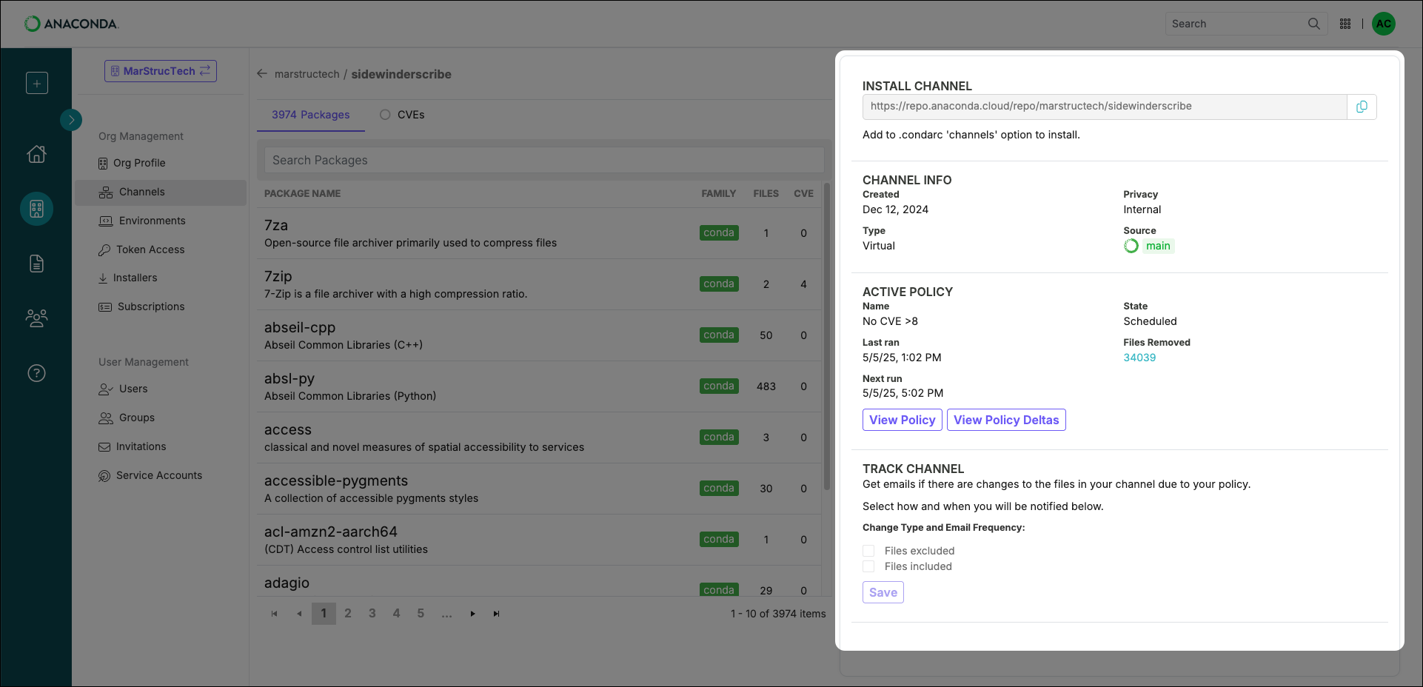Image resolution: width=1423 pixels, height=687 pixels.
Task: Go to page 5
Action: (x=421, y=613)
